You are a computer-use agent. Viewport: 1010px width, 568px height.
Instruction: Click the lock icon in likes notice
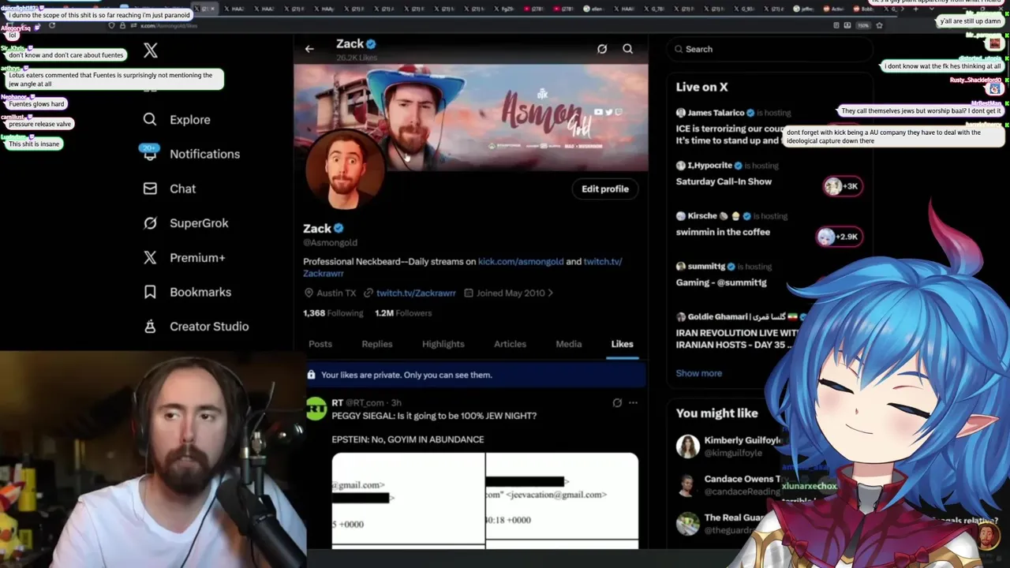311,375
